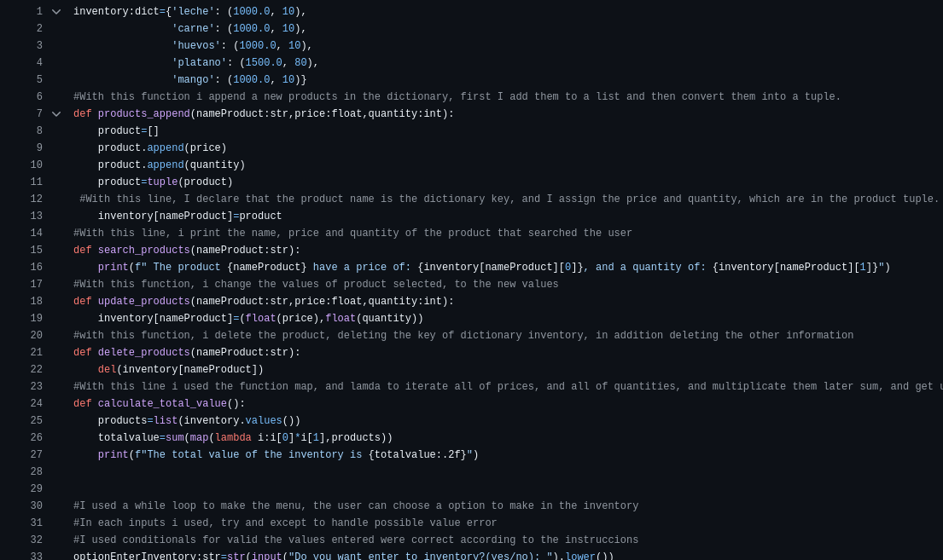Select line number 24 in the gutter

(37, 404)
